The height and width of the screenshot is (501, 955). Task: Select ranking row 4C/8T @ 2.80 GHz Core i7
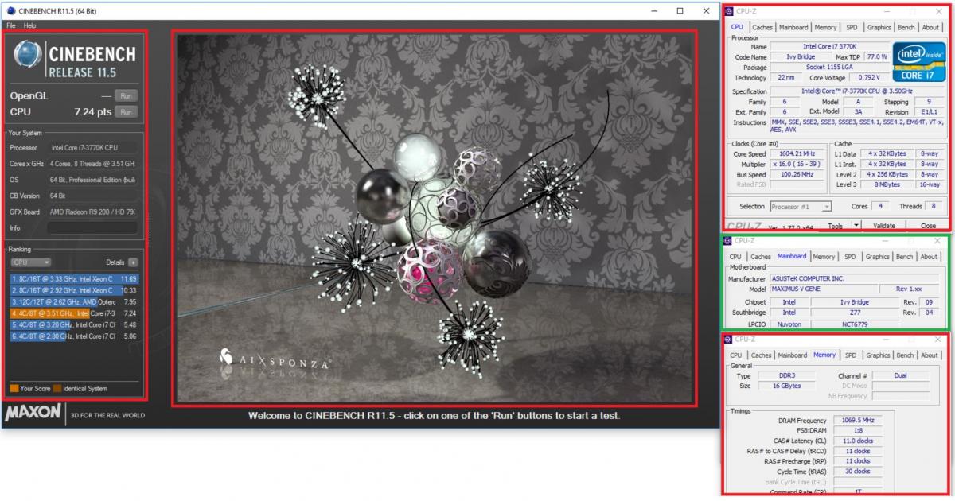tap(74, 336)
